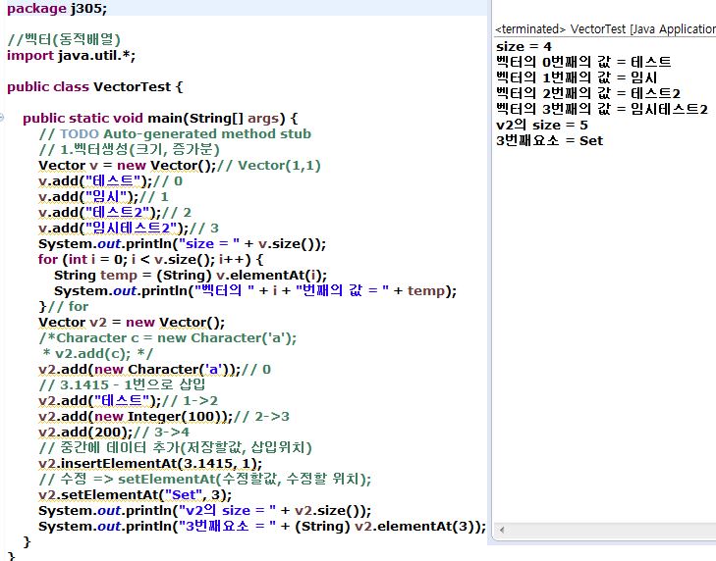
Task: Click the "v2.add(200);// 3->4" line
Action: pos(114,432)
